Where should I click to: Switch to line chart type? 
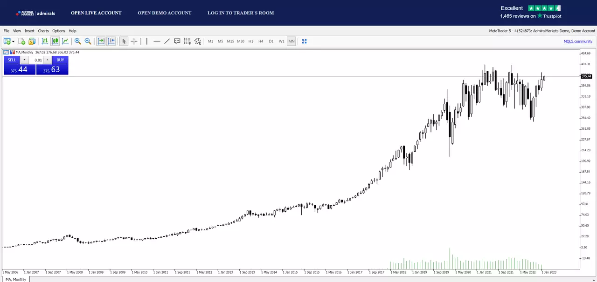click(65, 41)
